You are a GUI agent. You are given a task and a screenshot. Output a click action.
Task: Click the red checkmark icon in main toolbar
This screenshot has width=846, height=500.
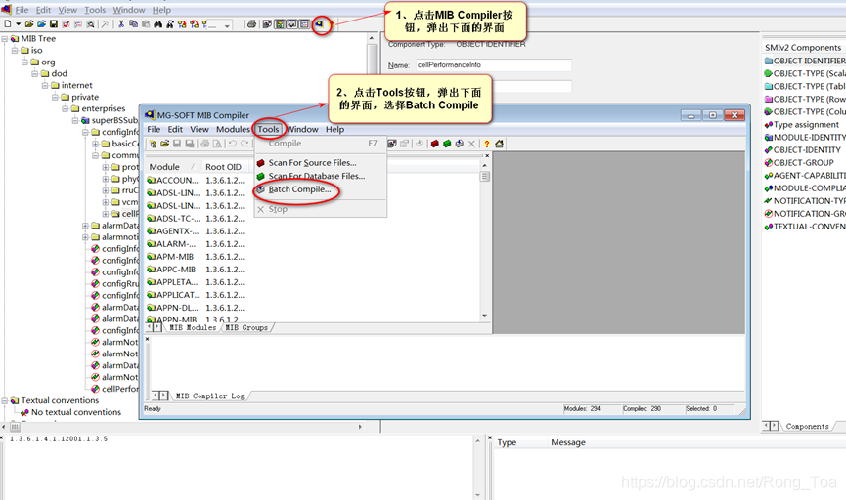66,24
